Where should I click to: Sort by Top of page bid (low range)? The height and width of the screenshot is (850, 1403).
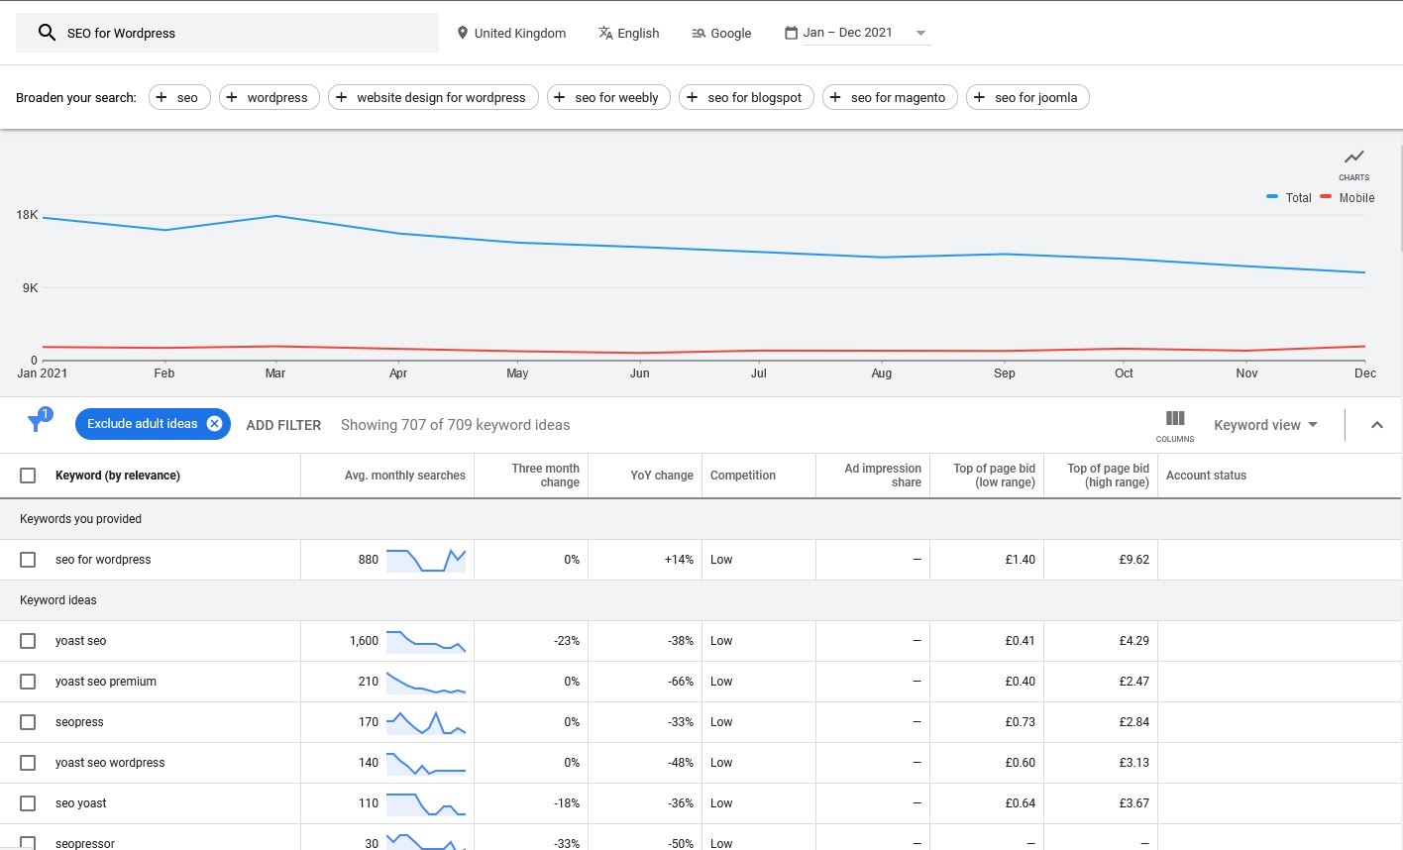point(994,476)
